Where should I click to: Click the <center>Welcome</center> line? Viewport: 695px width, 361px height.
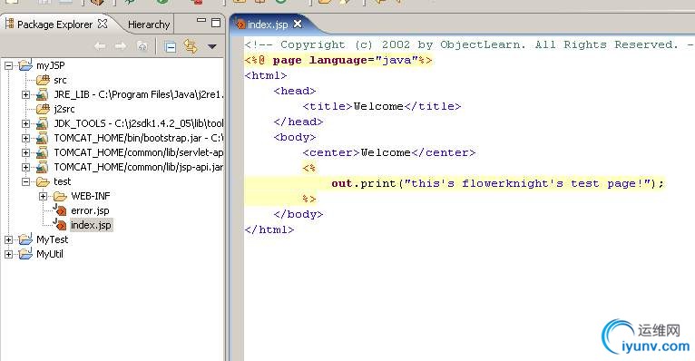pyautogui.click(x=388, y=152)
